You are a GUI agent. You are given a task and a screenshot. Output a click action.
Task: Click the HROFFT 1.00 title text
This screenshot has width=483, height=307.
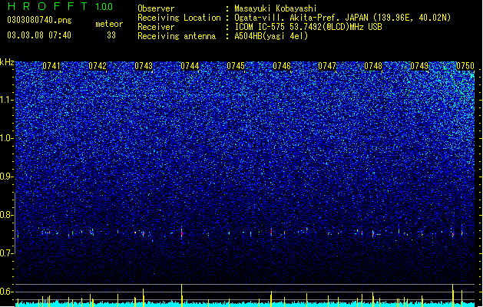click(61, 6)
